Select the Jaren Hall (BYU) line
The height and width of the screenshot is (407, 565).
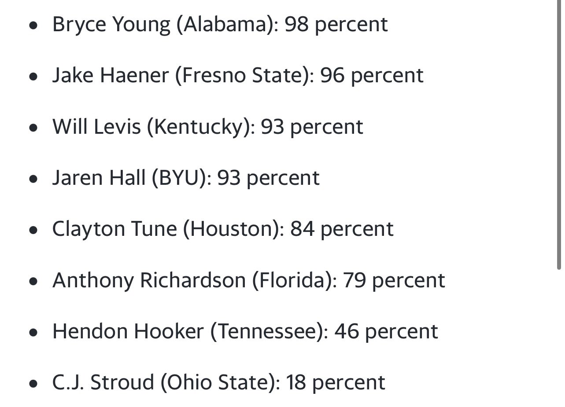coord(186,178)
